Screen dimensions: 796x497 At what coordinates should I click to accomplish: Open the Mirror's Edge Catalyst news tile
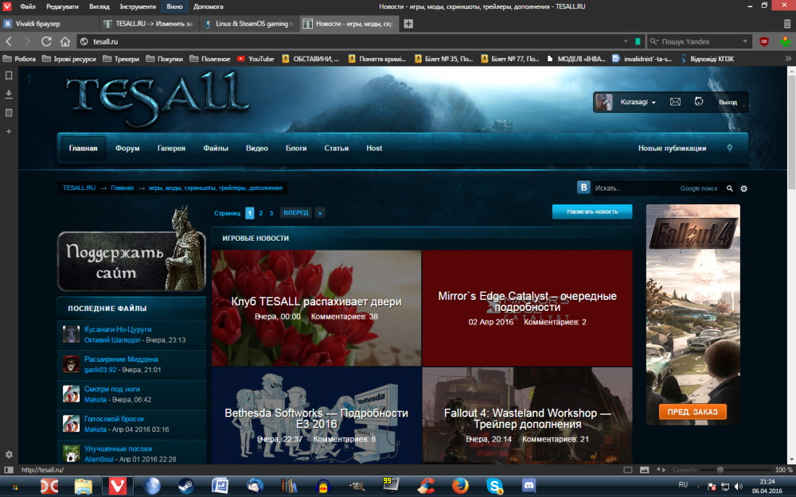coord(528,308)
